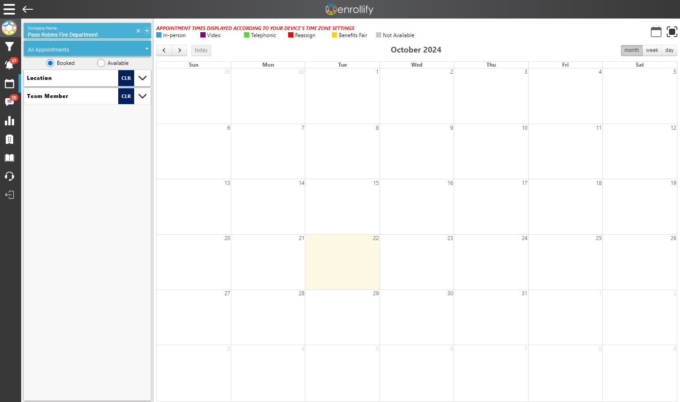Click the Benefits Fair yellow legend swatch

(334, 35)
